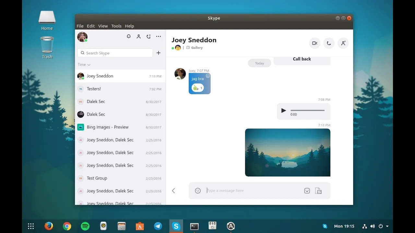Click the plus icon to start new chat
This screenshot has width=415, height=233.
pos(159,53)
